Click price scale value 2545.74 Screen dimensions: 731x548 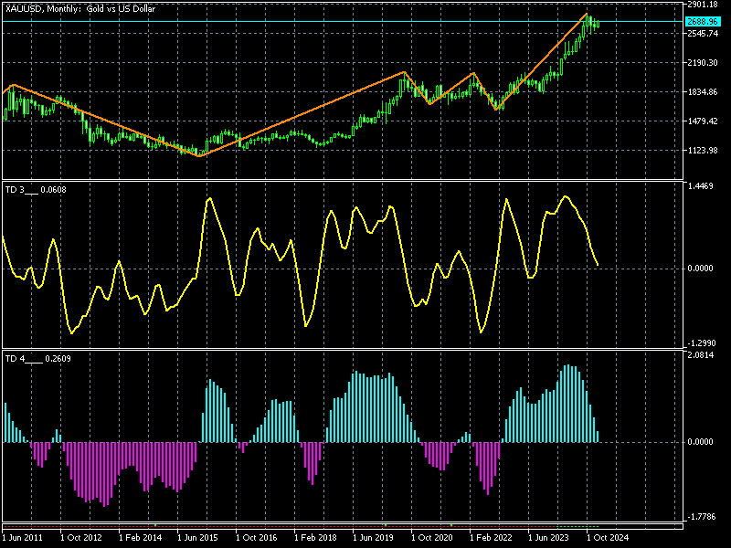pos(703,34)
